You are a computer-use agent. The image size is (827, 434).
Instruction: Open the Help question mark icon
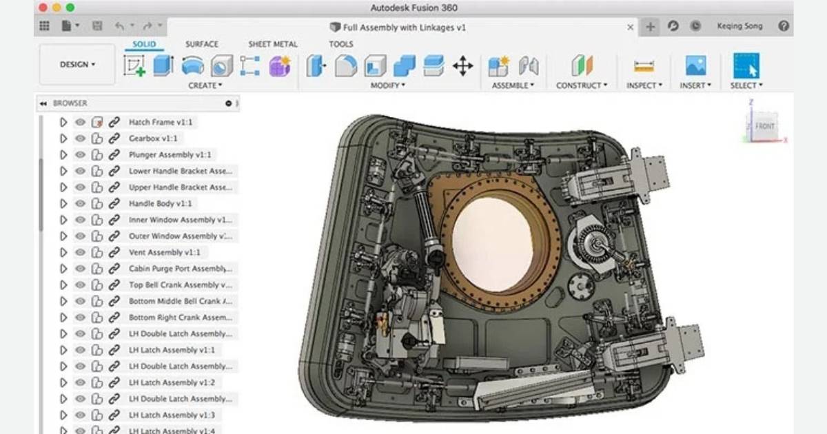tap(784, 26)
